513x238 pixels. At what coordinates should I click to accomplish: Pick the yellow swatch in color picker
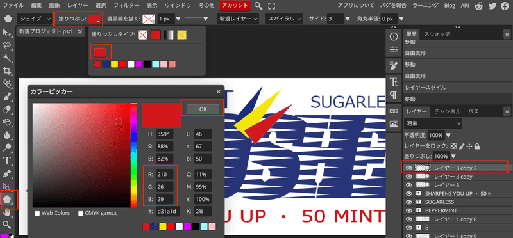pyautogui.click(x=163, y=226)
